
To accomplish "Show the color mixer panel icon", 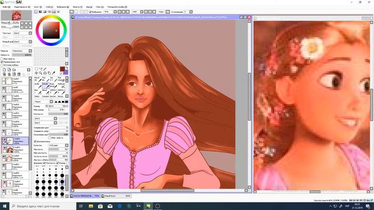I will (49, 12).
